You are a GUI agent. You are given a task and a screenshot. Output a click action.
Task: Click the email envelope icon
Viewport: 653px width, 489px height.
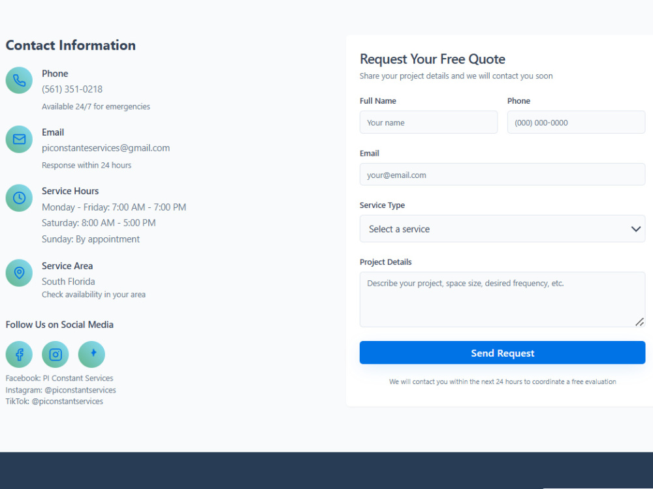click(x=19, y=140)
